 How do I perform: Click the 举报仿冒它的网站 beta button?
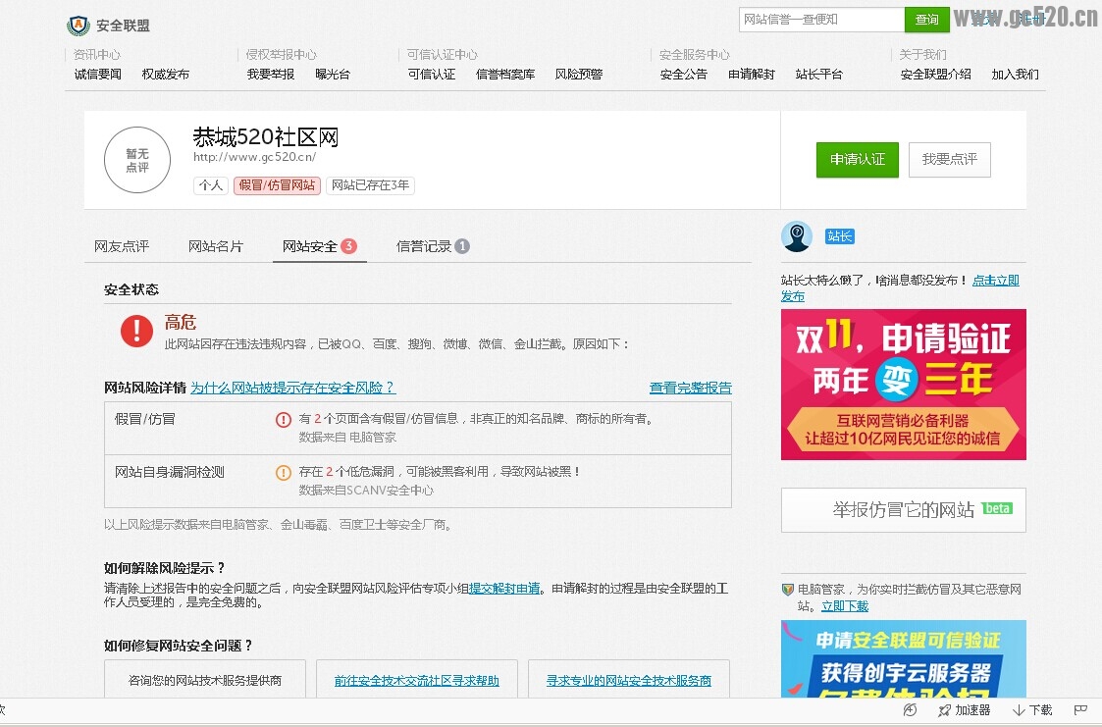pyautogui.click(x=902, y=509)
